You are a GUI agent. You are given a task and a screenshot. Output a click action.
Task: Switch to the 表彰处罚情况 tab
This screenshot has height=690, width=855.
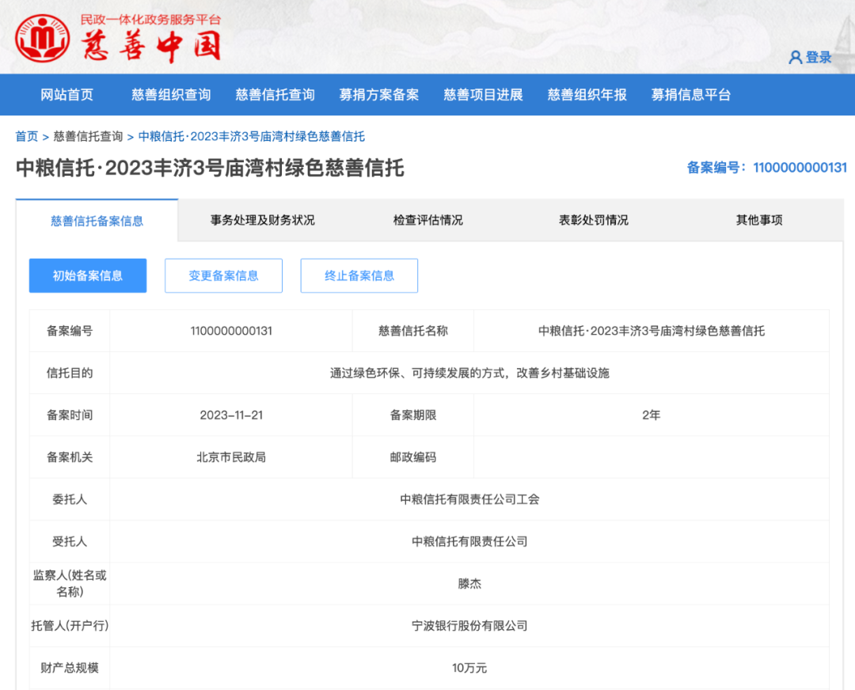(x=594, y=220)
